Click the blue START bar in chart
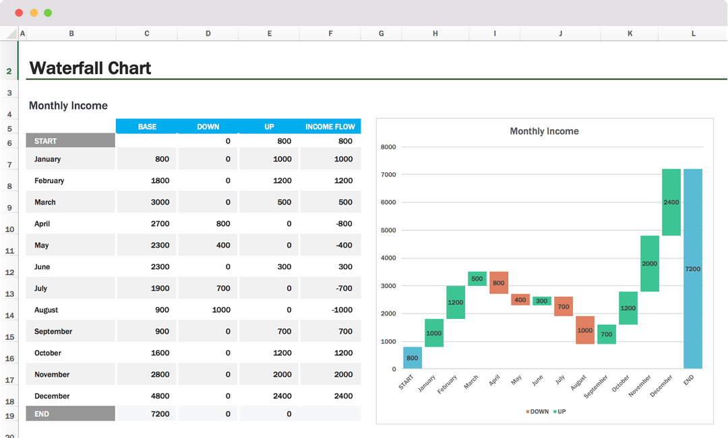Screen dimensions: 728x438 [x=412, y=358]
